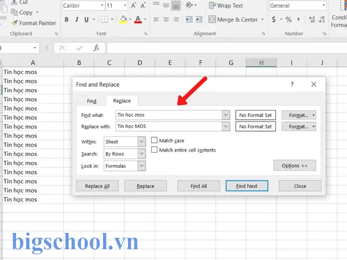Click the Replace with input field
Viewport: 347px width, 260px height.
[169, 126]
